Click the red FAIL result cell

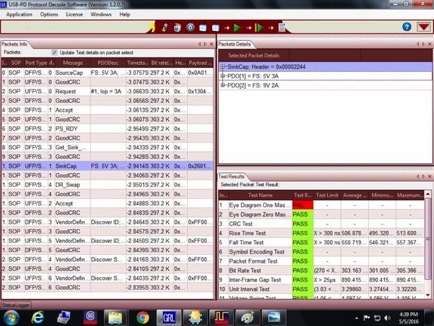pos(302,205)
